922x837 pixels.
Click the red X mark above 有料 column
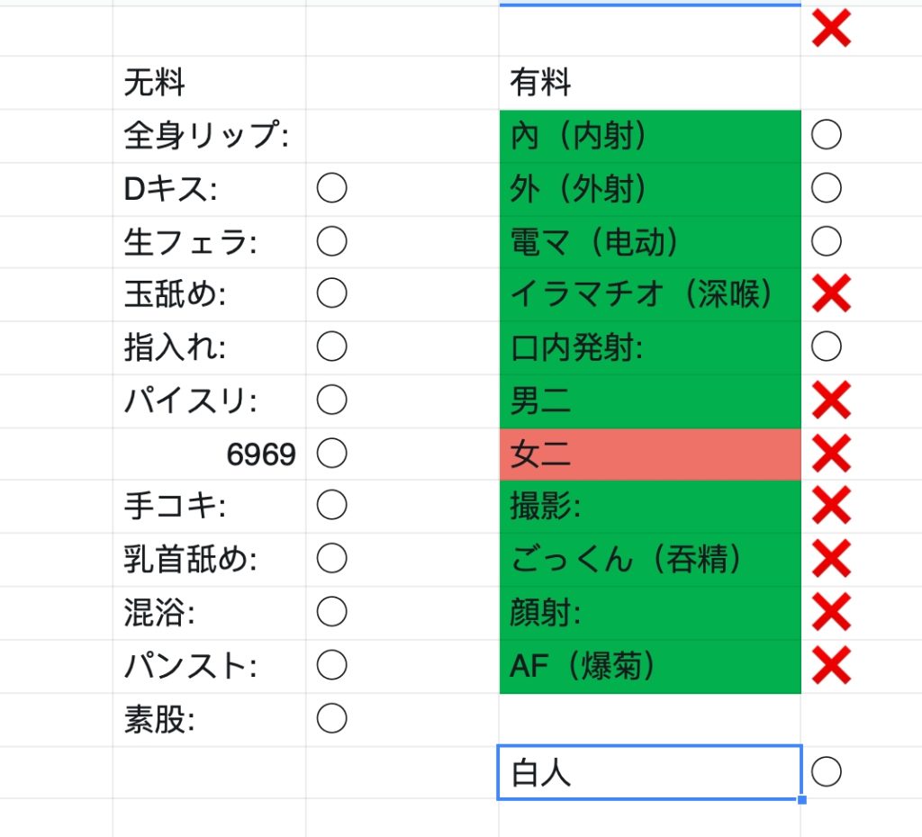pos(831,28)
